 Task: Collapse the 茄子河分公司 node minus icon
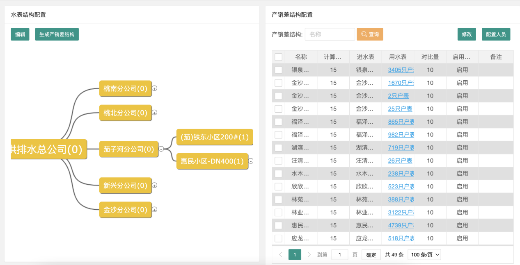click(161, 149)
